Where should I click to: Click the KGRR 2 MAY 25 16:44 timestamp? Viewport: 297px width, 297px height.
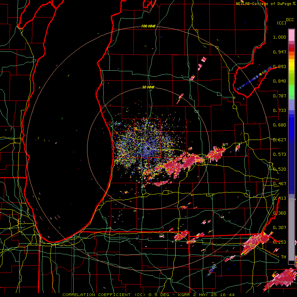[x=206, y=295]
